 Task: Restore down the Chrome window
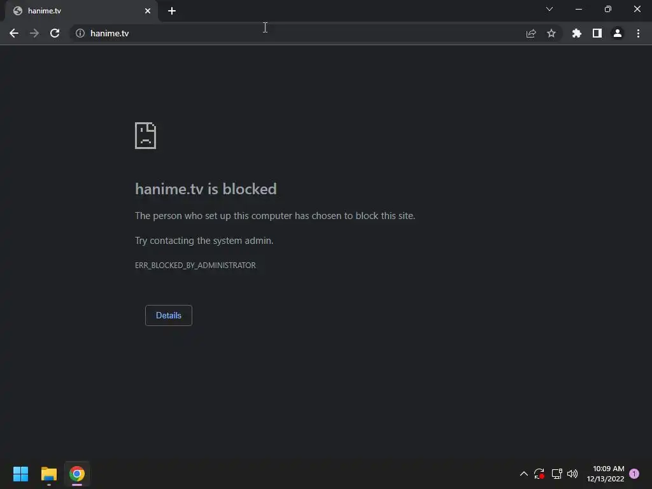pyautogui.click(x=608, y=9)
